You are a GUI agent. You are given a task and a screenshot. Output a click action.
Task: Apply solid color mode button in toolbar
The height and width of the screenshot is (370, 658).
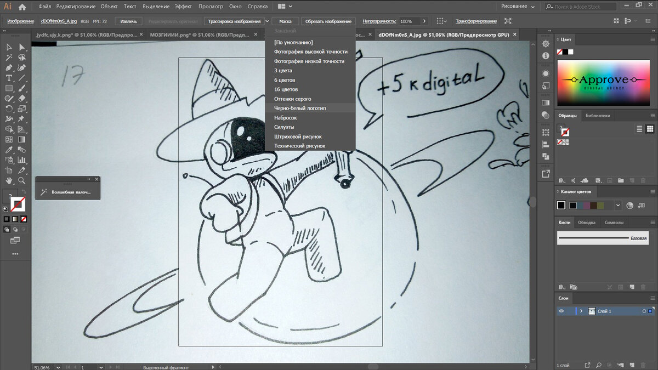(7, 219)
